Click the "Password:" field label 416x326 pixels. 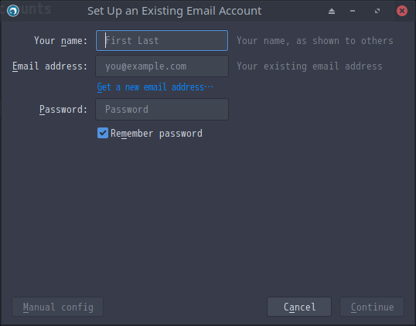point(63,110)
